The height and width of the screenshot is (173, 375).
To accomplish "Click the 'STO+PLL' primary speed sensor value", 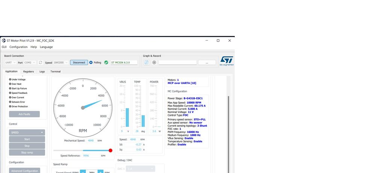I will 200,119.
